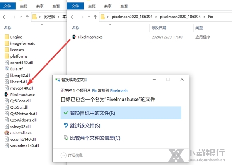Click first pixelmash2020_186394 breadcrumb segment

tap(132, 17)
